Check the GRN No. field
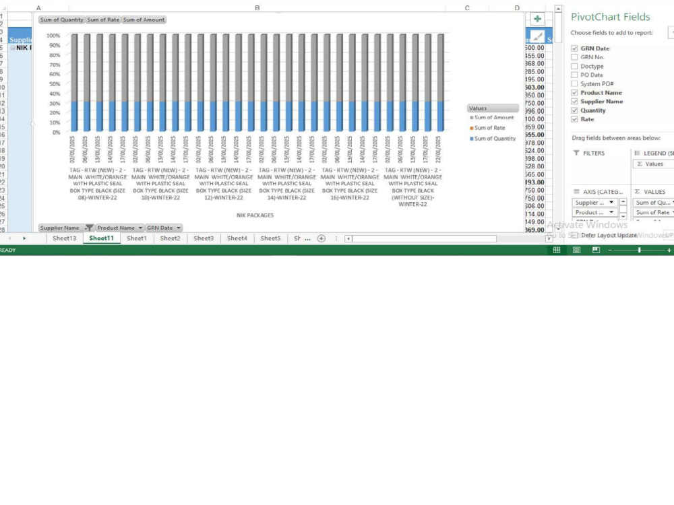The image size is (674, 505). (x=574, y=57)
